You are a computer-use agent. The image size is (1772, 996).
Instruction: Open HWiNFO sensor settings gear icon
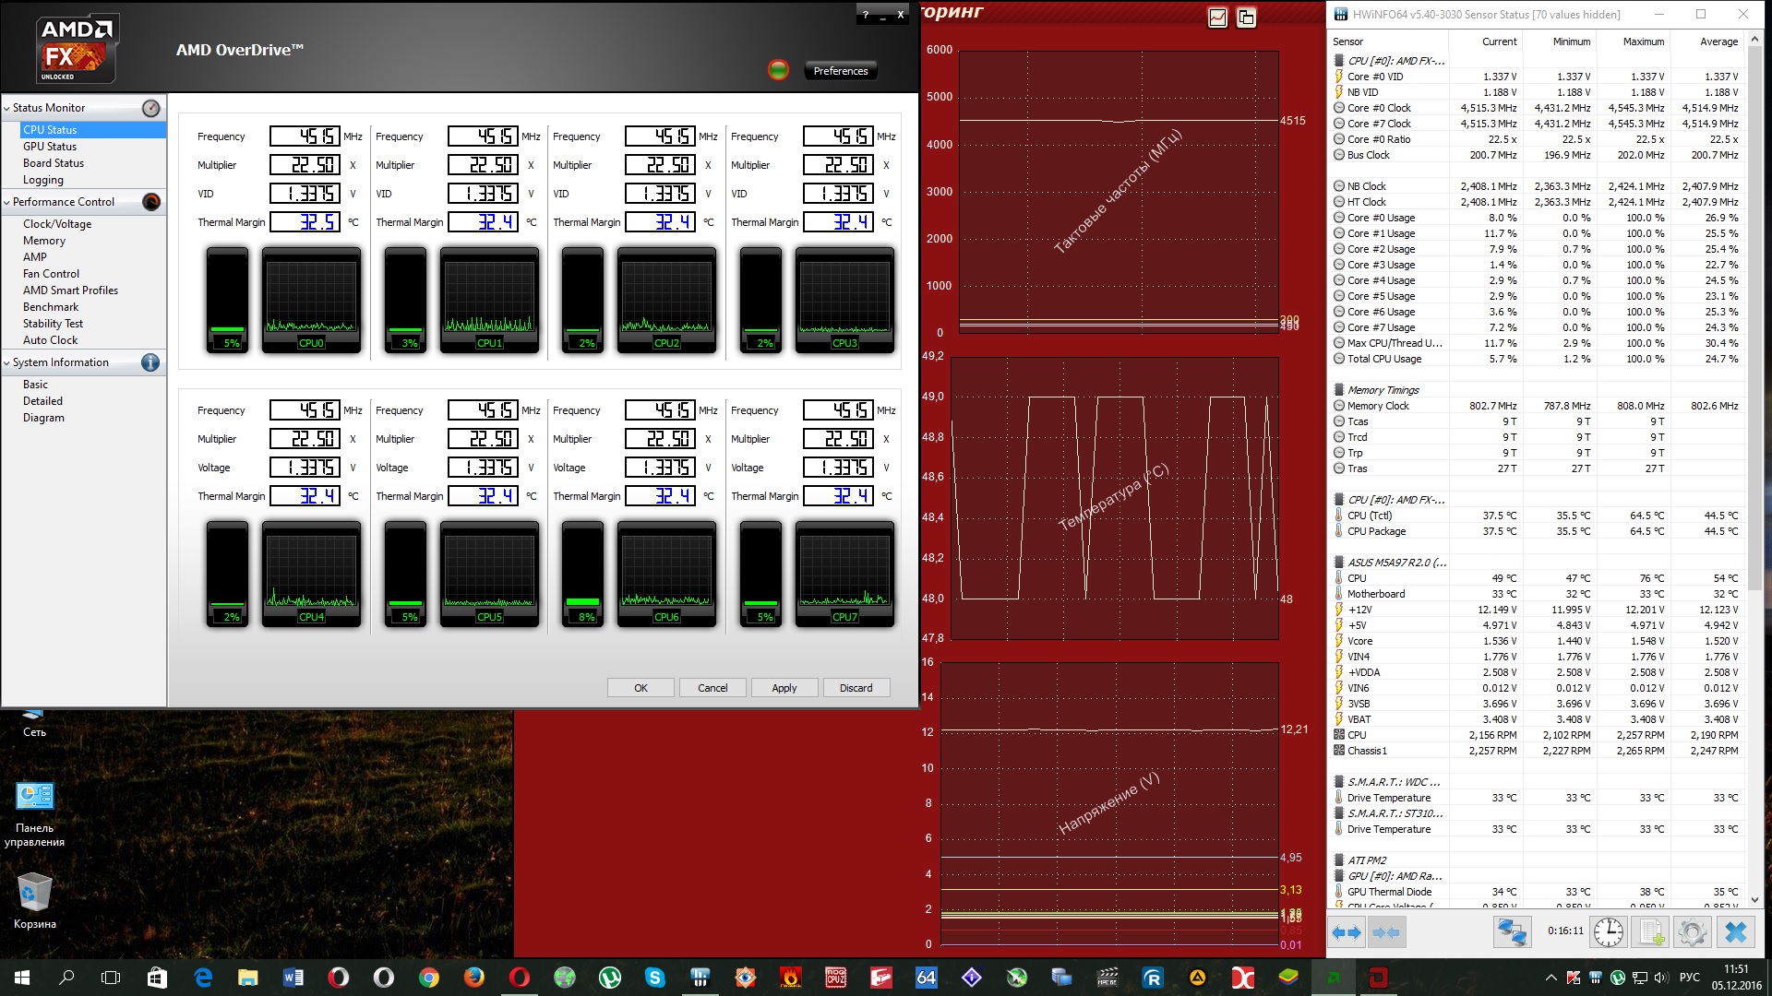[1693, 932]
